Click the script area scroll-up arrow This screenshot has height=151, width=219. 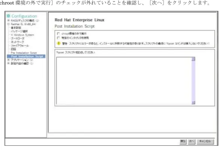(193, 59)
